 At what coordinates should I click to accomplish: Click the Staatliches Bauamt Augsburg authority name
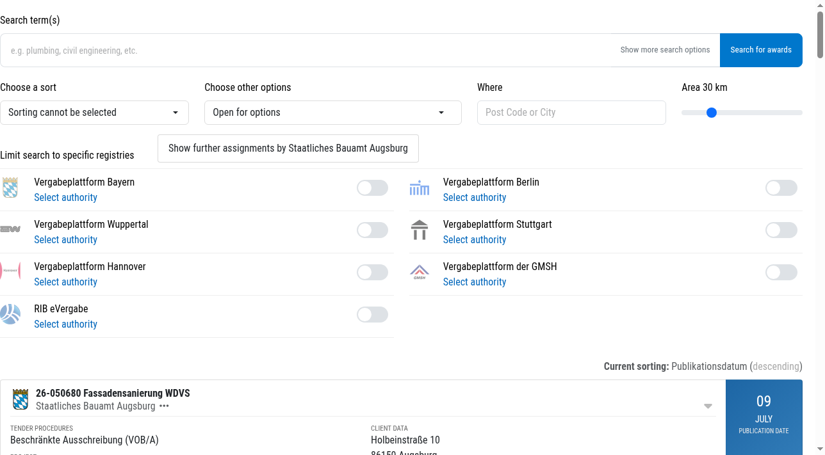coord(95,406)
